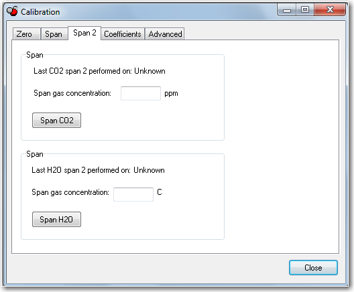Click the C unit label beside H2O field

point(160,192)
